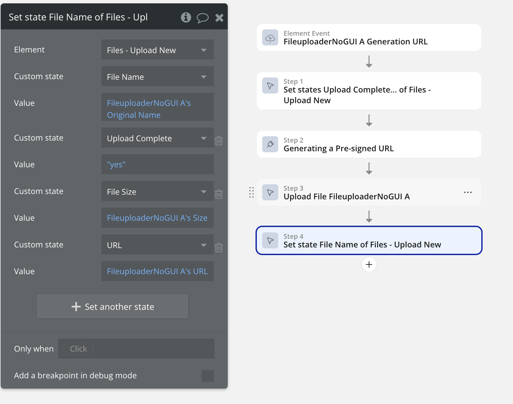The width and height of the screenshot is (513, 404).
Task: Open the comment bubble icon
Action: (202, 18)
